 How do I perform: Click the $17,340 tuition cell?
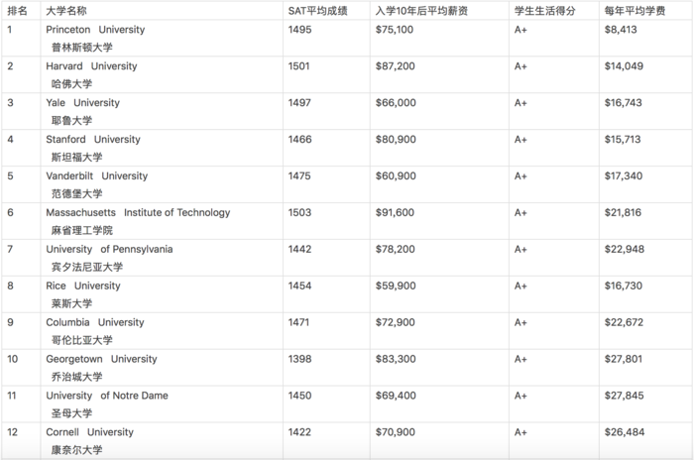pyautogui.click(x=624, y=176)
